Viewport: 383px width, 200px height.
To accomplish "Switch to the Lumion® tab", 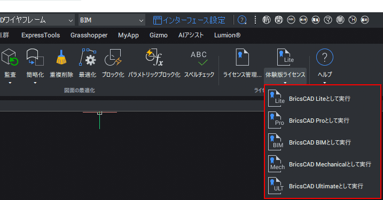I will pos(227,35).
